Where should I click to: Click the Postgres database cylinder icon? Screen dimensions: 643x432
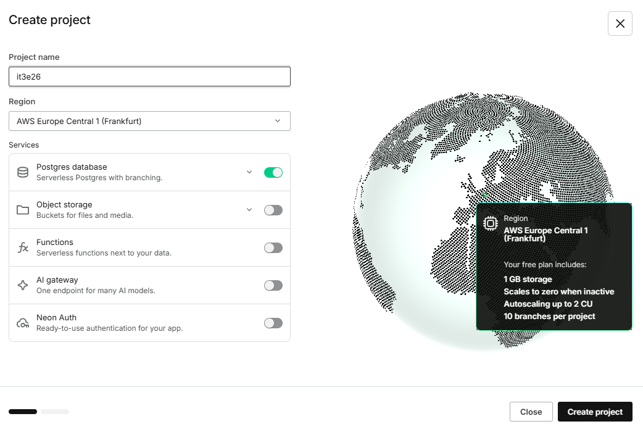coord(23,172)
